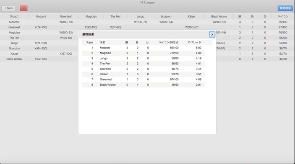Click average value 4.68
The height and width of the screenshot is (164, 295).
198,79
